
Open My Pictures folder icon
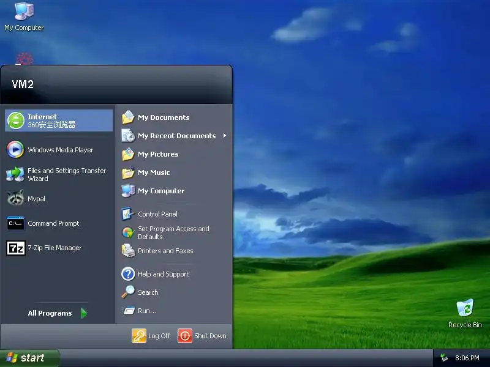tap(128, 154)
